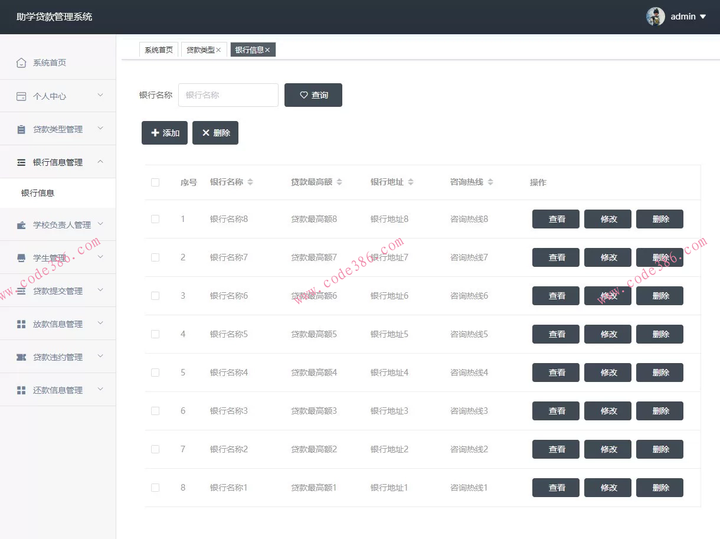Sort table by 银行名称 column arrows
The height and width of the screenshot is (539, 720).
tap(250, 182)
